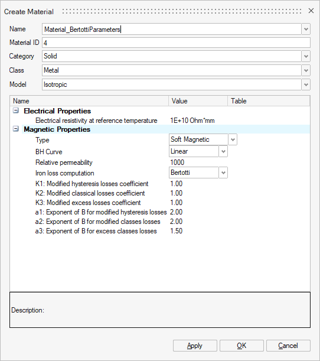
Task: Click the Description box
Action: point(160,310)
